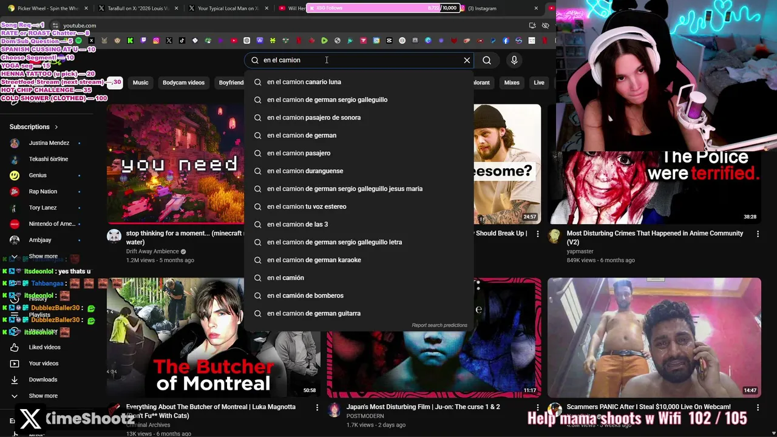Select the Mixes filter chip
This screenshot has width=777, height=437.
tap(512, 83)
